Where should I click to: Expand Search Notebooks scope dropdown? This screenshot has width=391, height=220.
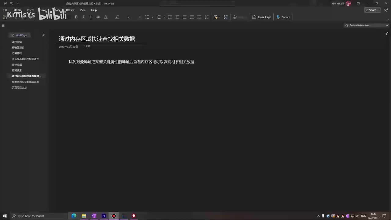pyautogui.click(x=387, y=25)
